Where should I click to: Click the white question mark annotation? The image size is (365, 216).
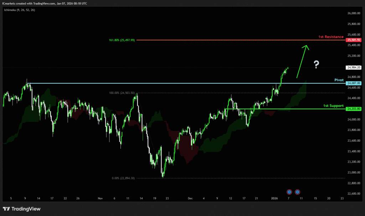click(x=316, y=64)
